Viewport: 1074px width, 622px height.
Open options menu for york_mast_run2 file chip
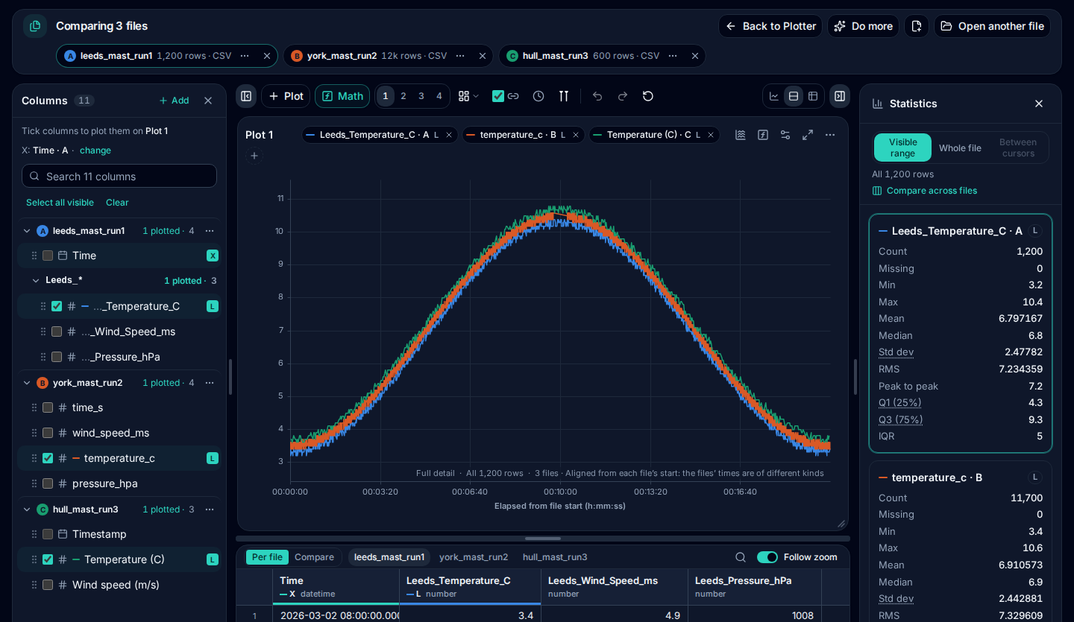pos(460,56)
